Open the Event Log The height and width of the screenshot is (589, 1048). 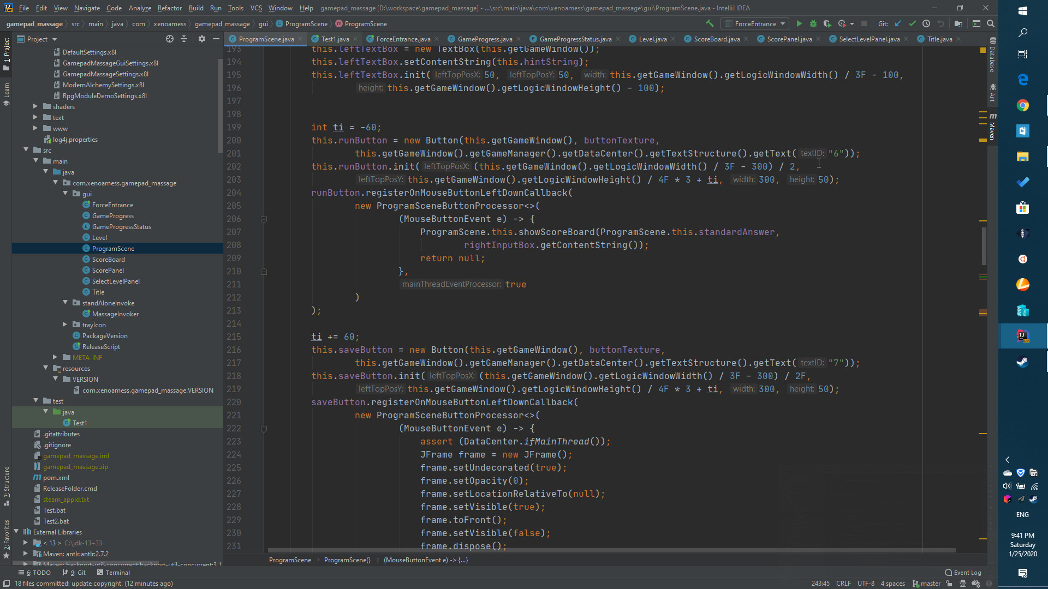click(963, 573)
